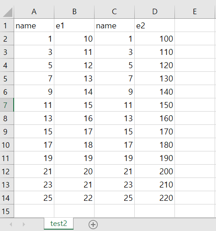Click cell C12 with value 21
The width and height of the screenshot is (216, 231).
(114, 171)
